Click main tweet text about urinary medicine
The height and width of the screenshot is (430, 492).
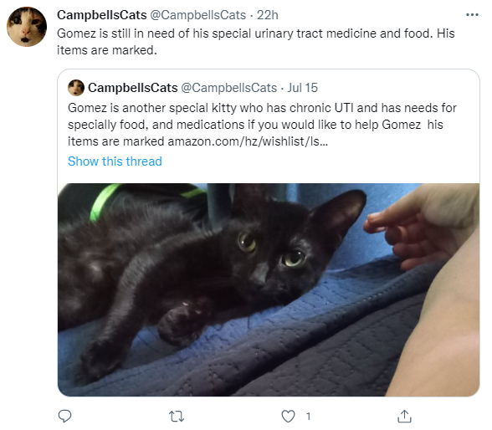pyautogui.click(x=256, y=42)
